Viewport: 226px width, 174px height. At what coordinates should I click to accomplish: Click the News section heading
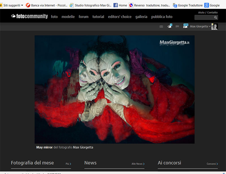[90, 163]
